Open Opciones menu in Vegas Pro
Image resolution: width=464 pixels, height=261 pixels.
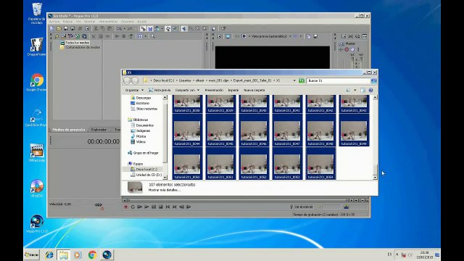coord(128,22)
